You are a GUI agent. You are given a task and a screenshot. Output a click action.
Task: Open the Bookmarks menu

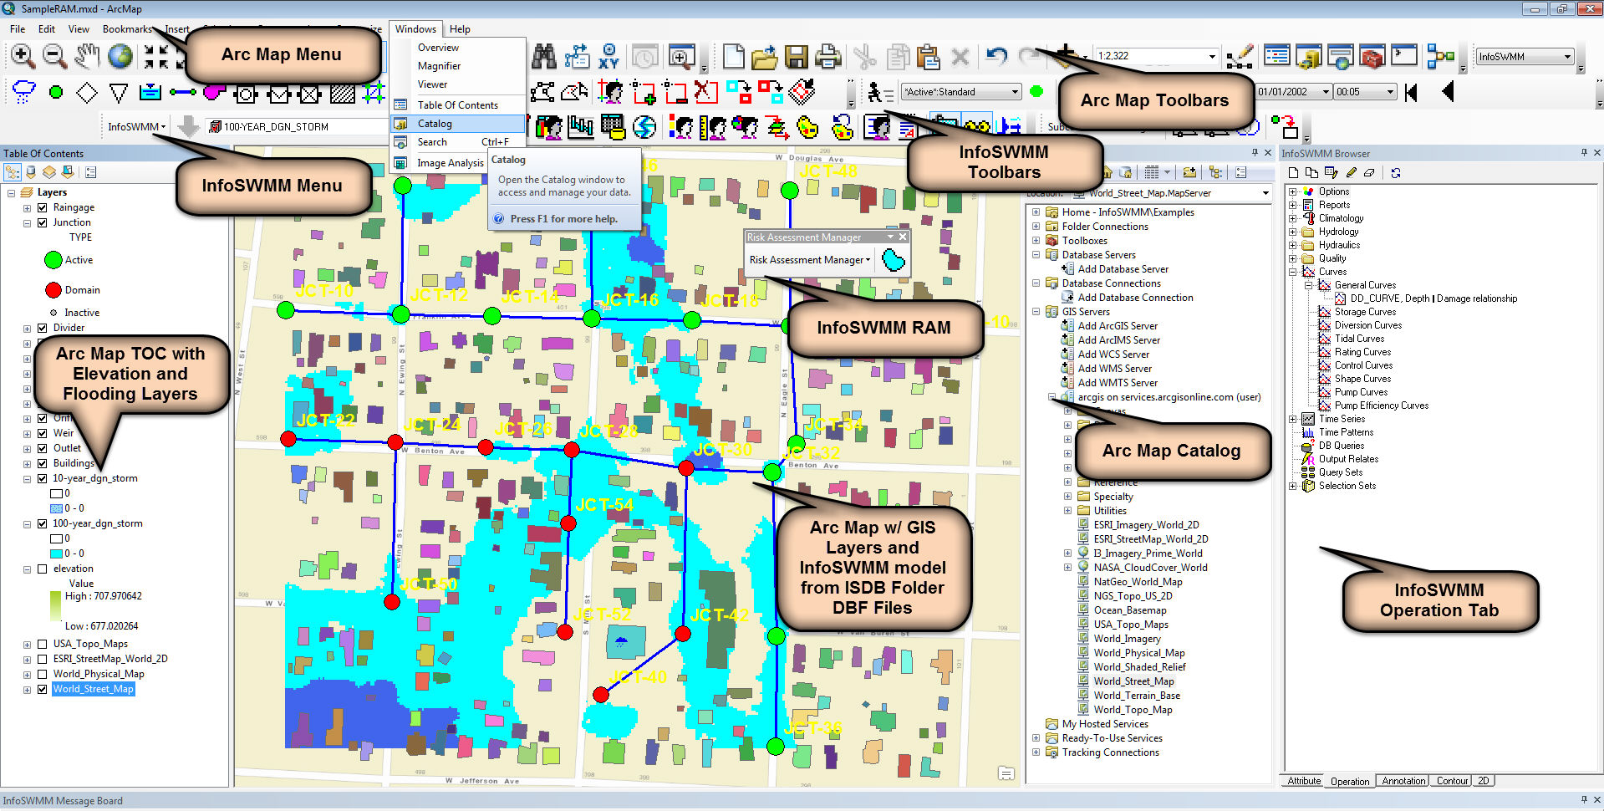127,29
